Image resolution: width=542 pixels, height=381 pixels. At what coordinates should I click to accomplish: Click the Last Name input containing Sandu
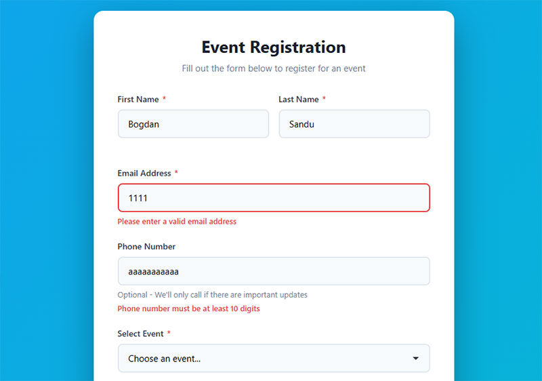coord(354,124)
